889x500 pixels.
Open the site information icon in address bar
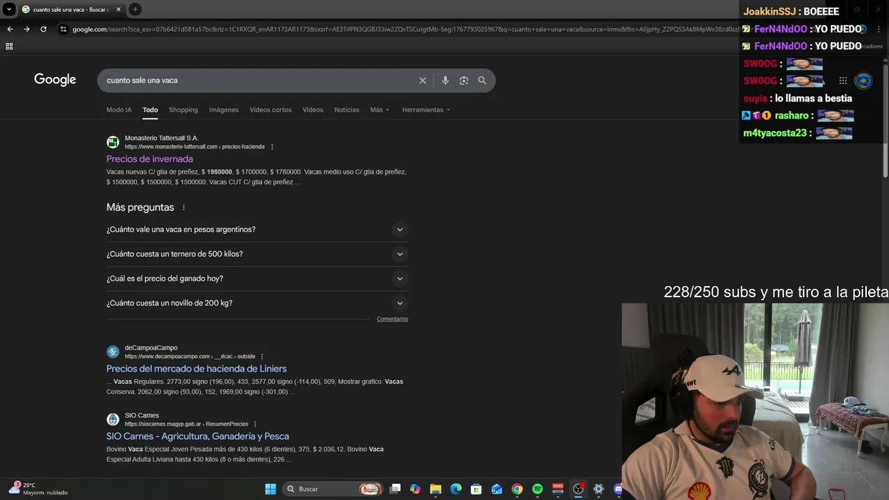click(63, 29)
